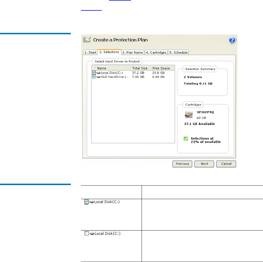Click the 29.8 GB free space value

(158, 73)
